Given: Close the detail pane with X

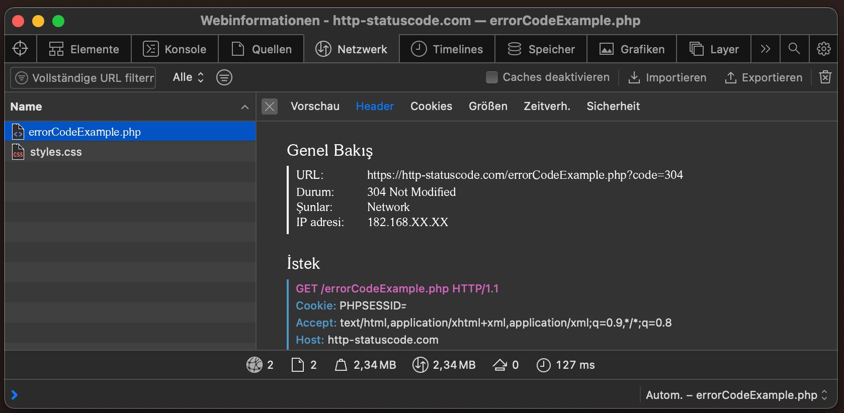Looking at the screenshot, I should tap(270, 107).
